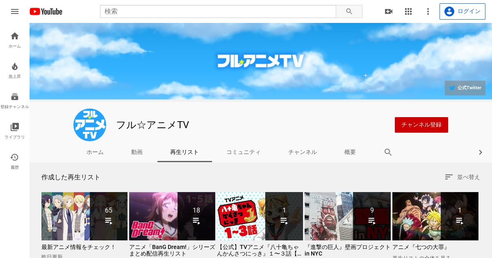The width and height of the screenshot is (492, 258).
Task: Open the 最新アニメ情報をチェック！ playlist title
Action: tap(79, 247)
